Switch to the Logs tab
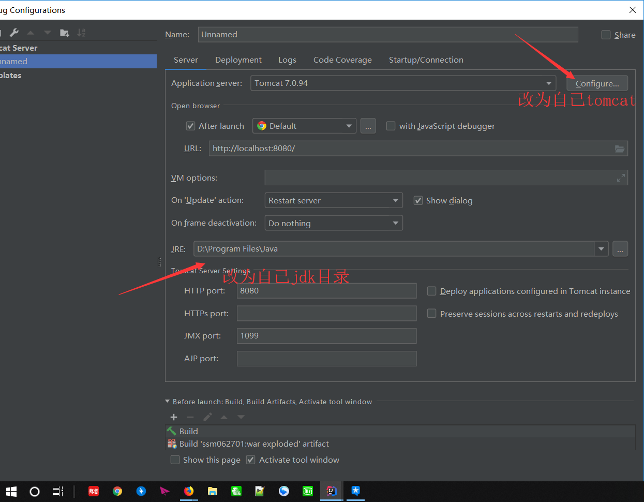 pos(287,60)
